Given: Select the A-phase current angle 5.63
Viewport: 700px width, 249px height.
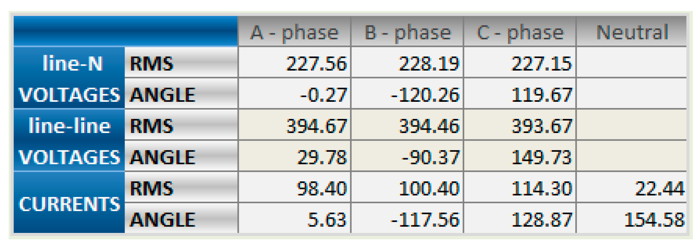Looking at the screenshot, I should point(327,220).
